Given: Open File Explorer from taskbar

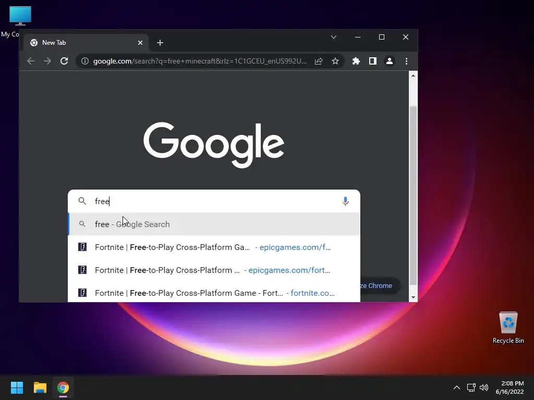Looking at the screenshot, I should click(x=40, y=387).
